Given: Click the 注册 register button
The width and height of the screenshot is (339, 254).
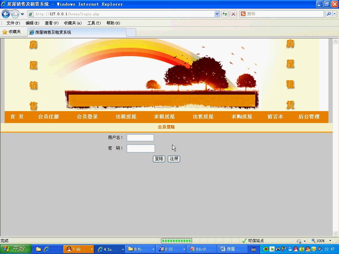Looking at the screenshot, I should pos(174,159).
